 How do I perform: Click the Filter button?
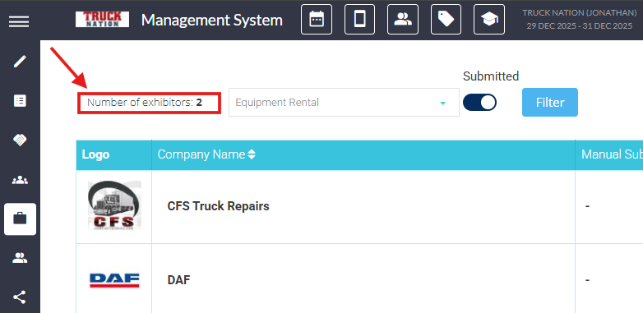(550, 103)
